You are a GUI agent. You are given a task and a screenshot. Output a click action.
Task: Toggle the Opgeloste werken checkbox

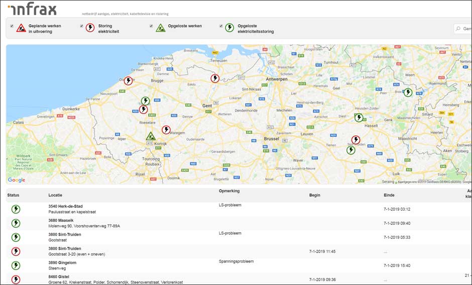[151, 26]
